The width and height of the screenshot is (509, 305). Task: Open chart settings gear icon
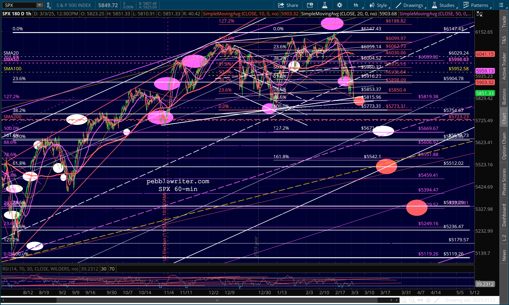339,5
